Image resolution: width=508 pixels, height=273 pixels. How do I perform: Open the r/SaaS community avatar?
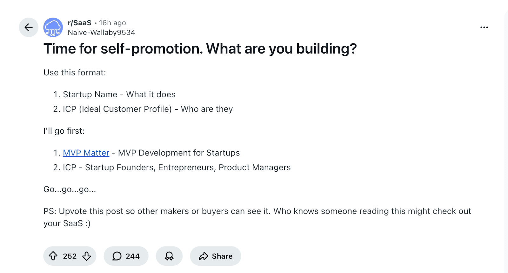coord(53,28)
